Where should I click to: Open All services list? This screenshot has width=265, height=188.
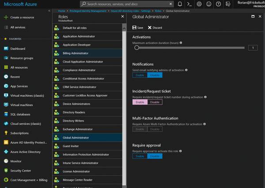click(15, 27)
